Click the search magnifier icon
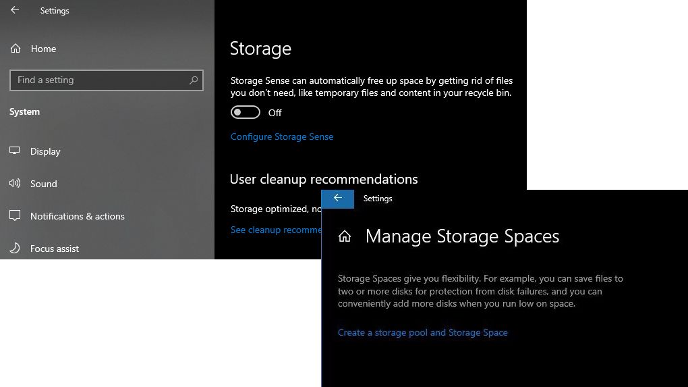Viewport: 688px width, 387px height. [x=194, y=80]
